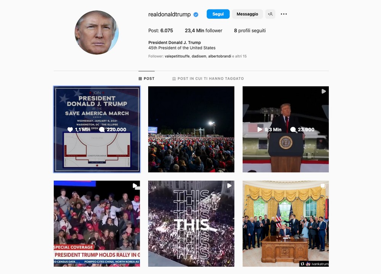Switch to the POST tab

coord(147,79)
